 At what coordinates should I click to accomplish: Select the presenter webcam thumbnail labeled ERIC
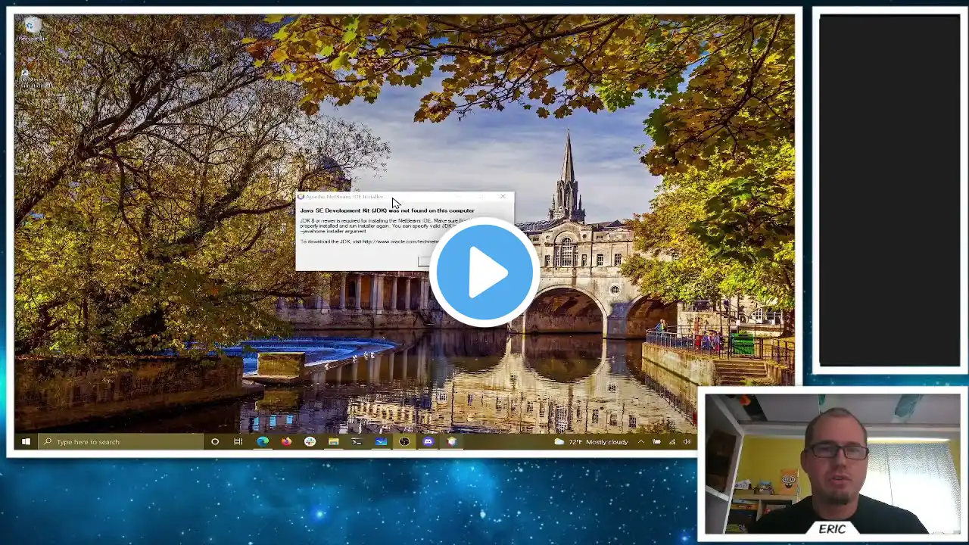coord(832,464)
